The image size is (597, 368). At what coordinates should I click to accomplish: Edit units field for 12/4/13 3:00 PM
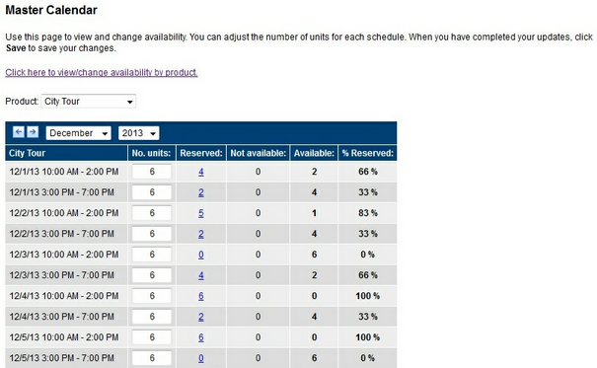pyautogui.click(x=152, y=317)
